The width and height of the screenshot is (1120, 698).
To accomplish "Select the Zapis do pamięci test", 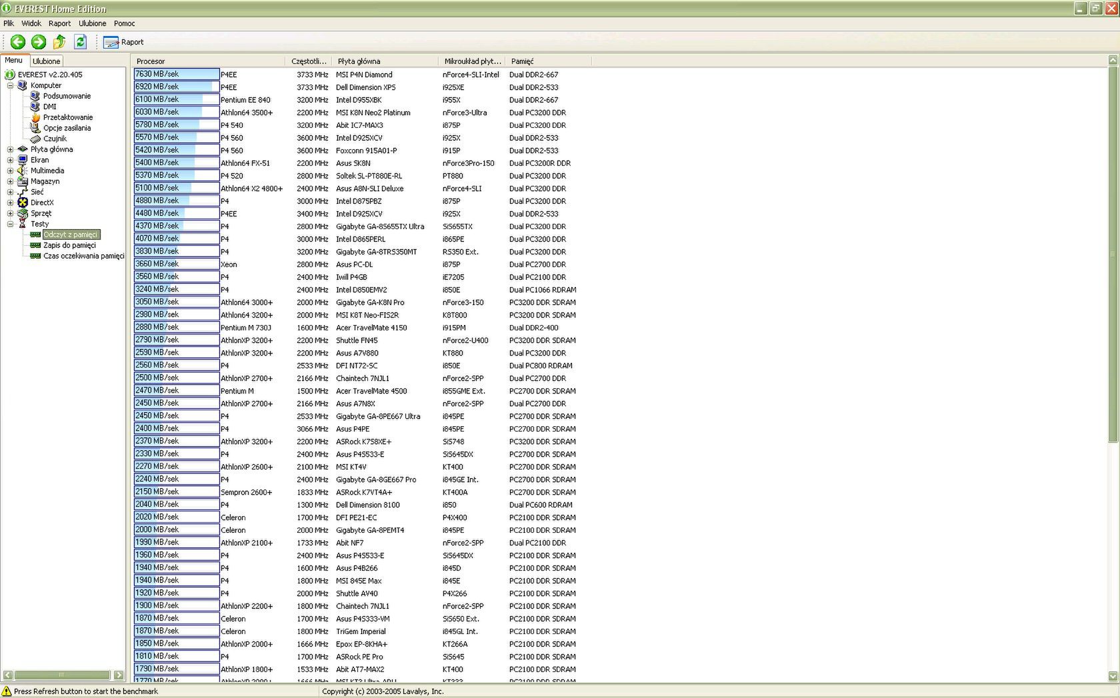I will pyautogui.click(x=69, y=245).
